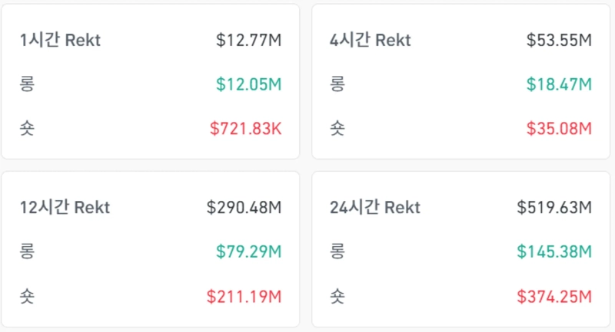Click the red $374.25M short value

coord(554,295)
